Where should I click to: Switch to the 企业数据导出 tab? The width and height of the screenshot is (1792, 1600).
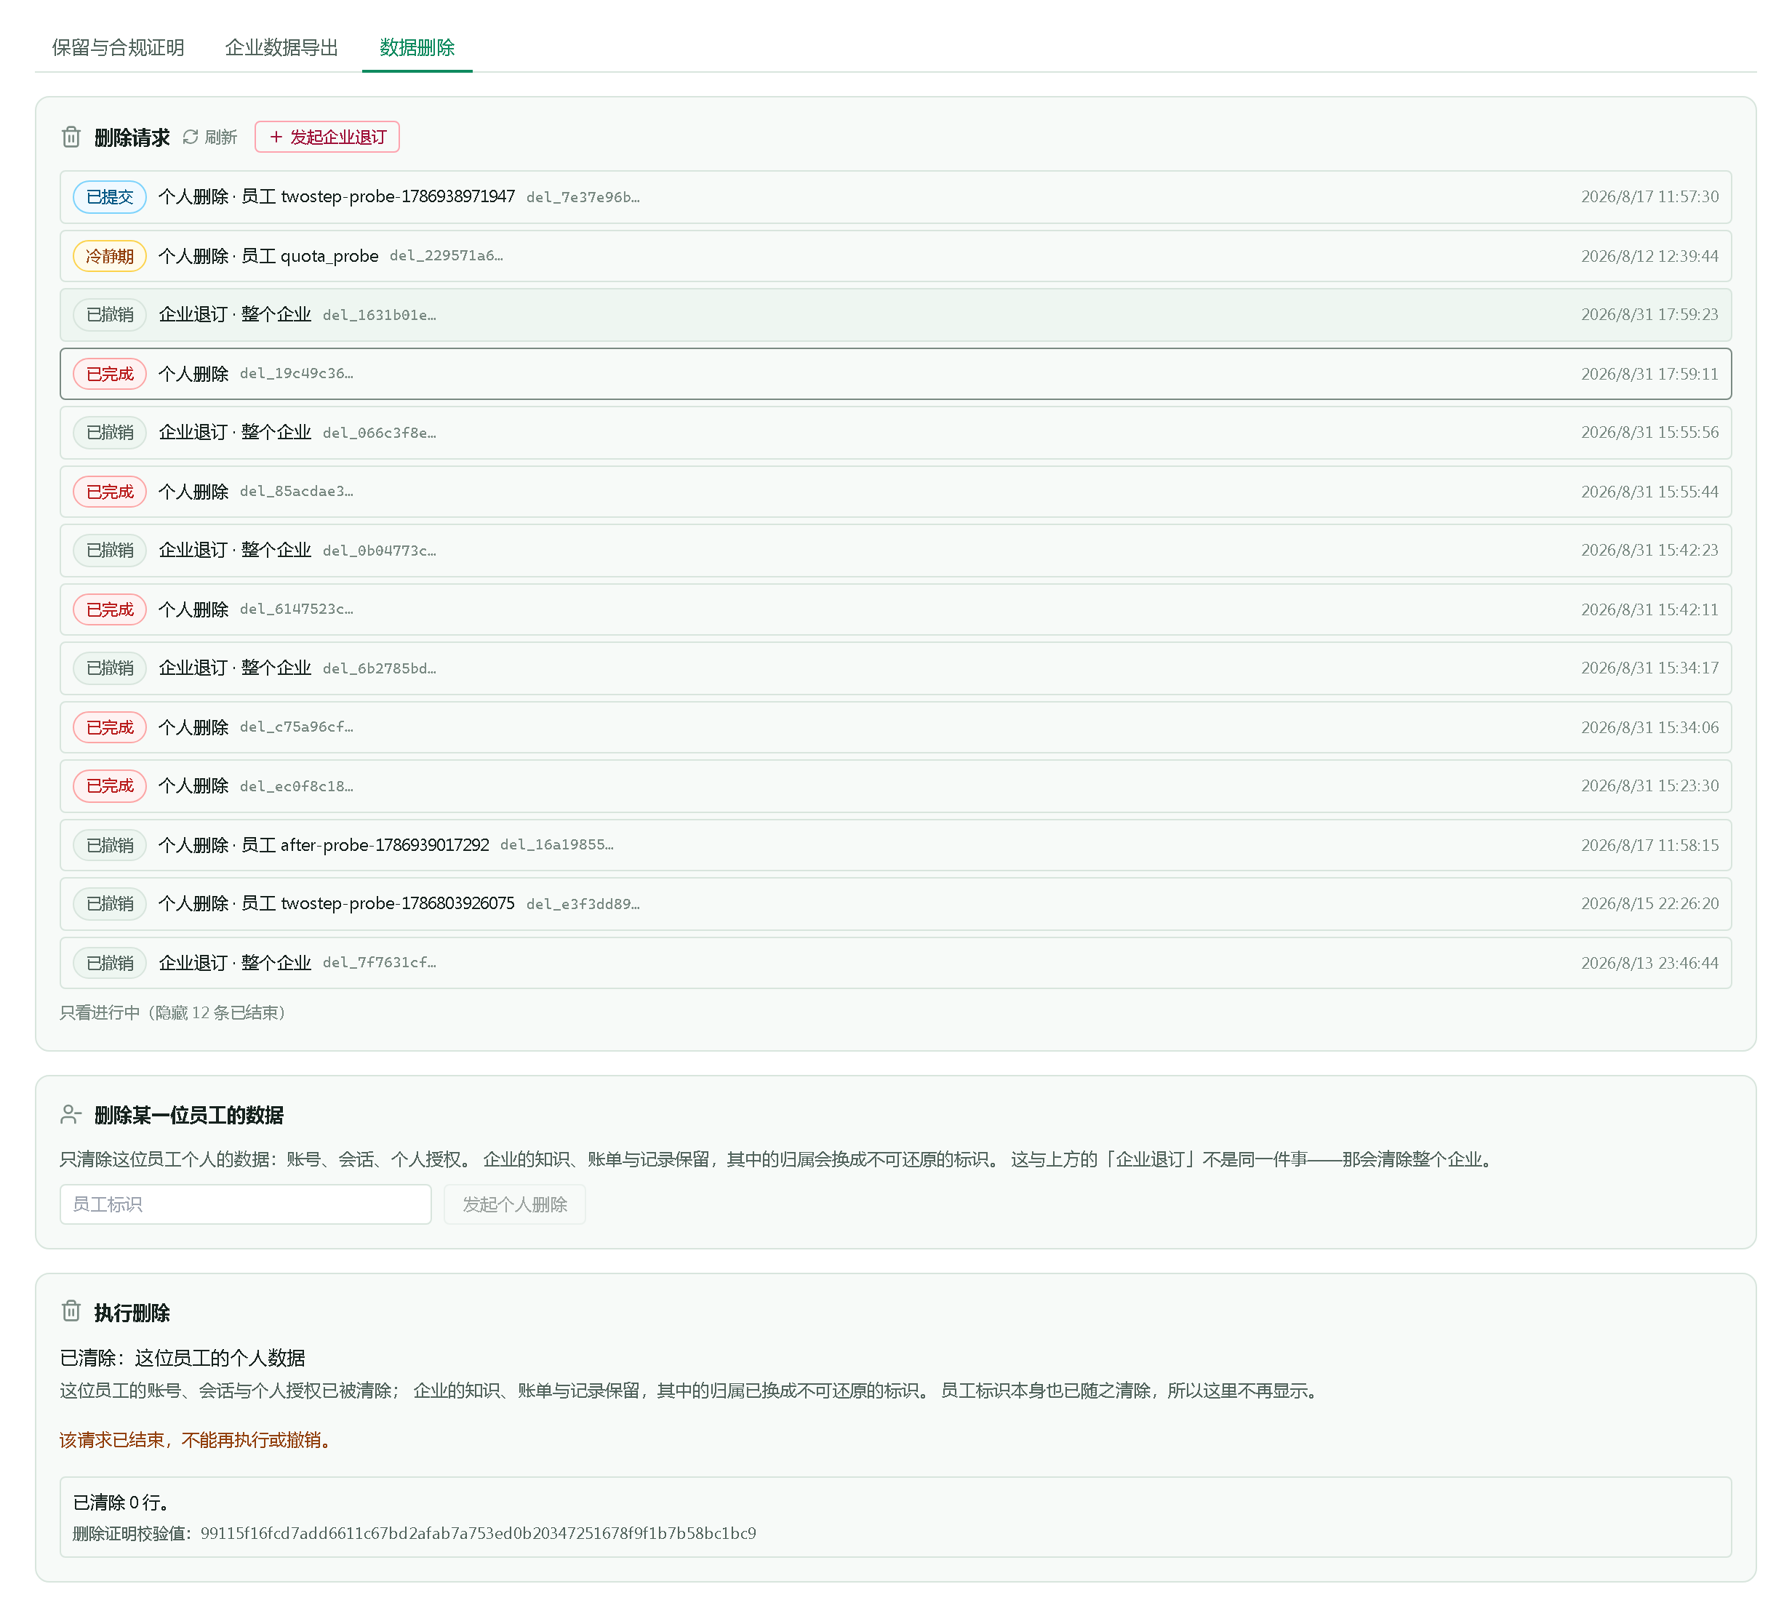(281, 47)
